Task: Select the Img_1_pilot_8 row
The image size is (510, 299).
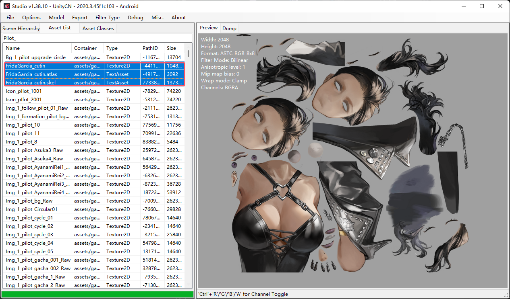Action: 94,142
